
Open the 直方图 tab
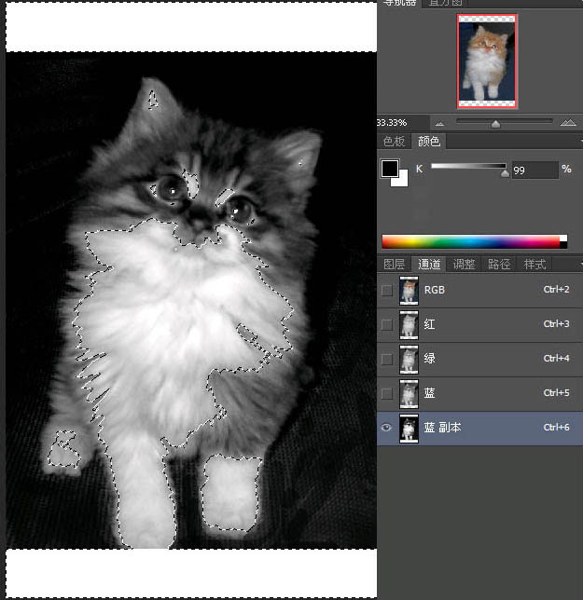[x=445, y=3]
